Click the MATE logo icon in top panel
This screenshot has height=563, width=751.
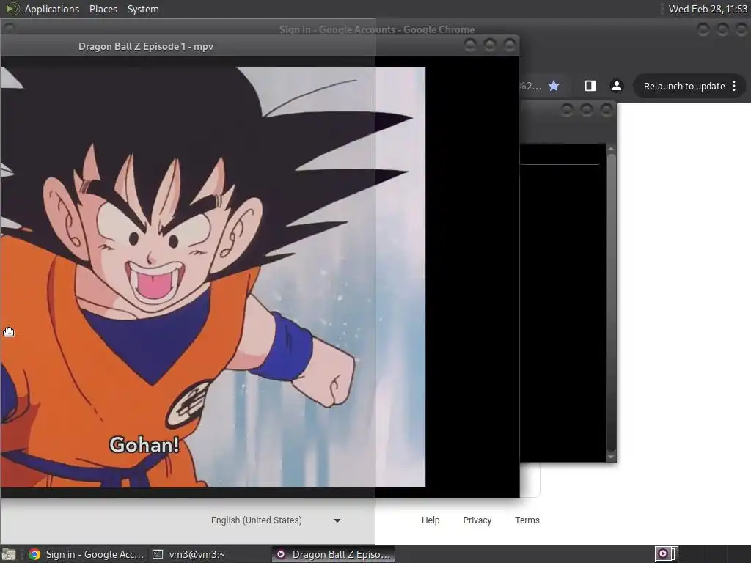coord(12,9)
